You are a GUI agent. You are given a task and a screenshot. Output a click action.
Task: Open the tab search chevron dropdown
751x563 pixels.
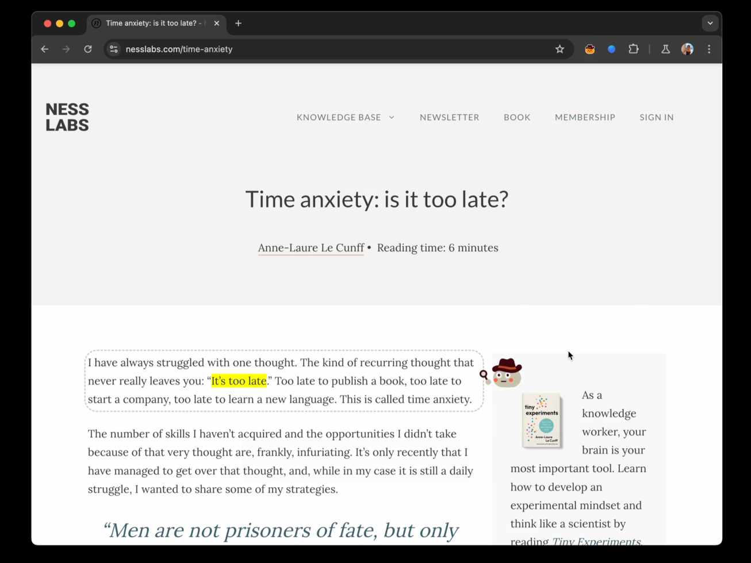[710, 24]
